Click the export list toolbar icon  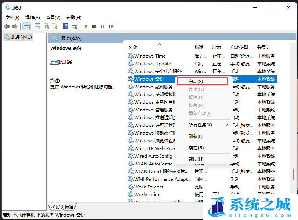pos(55,26)
